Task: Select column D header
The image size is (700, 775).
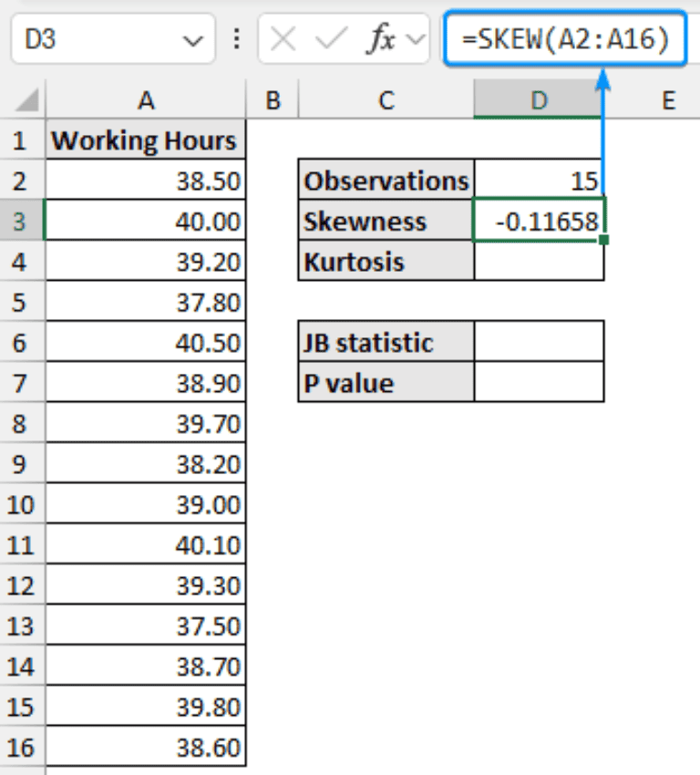Action: pyautogui.click(x=538, y=100)
